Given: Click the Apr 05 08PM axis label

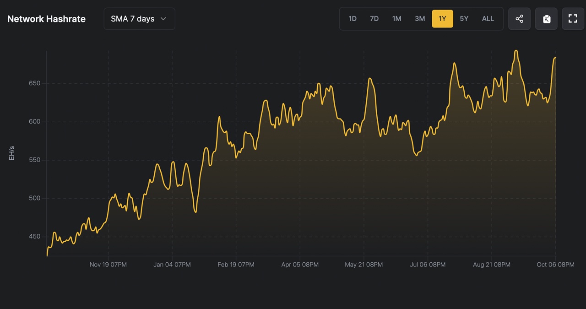Looking at the screenshot, I should (300, 265).
